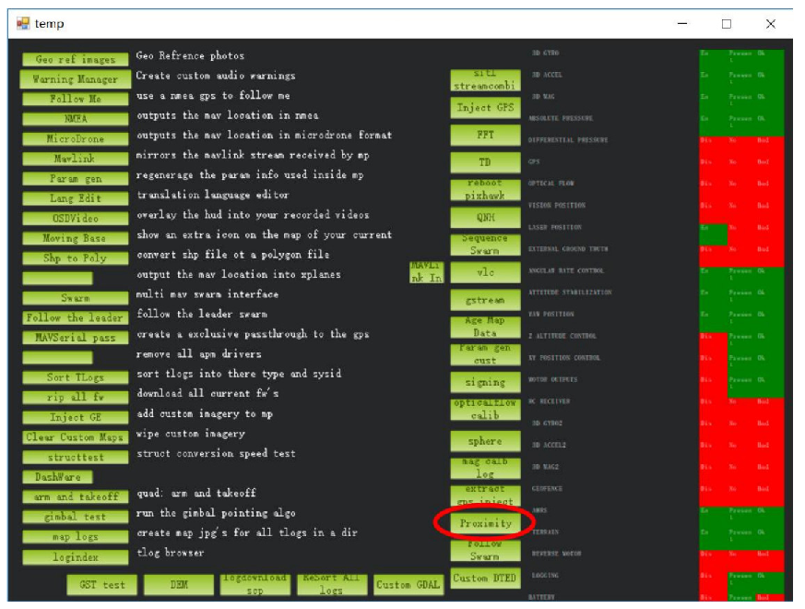Open the FFT tool
Screen dimensions: 805x609
(x=485, y=135)
